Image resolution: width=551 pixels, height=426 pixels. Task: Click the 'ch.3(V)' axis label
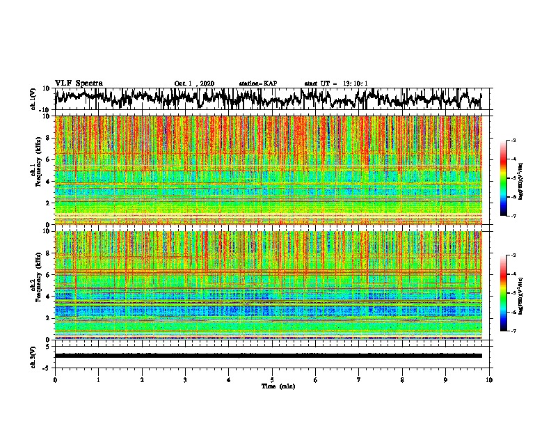click(33, 357)
